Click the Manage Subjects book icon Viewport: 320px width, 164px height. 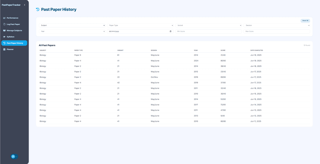4,30
